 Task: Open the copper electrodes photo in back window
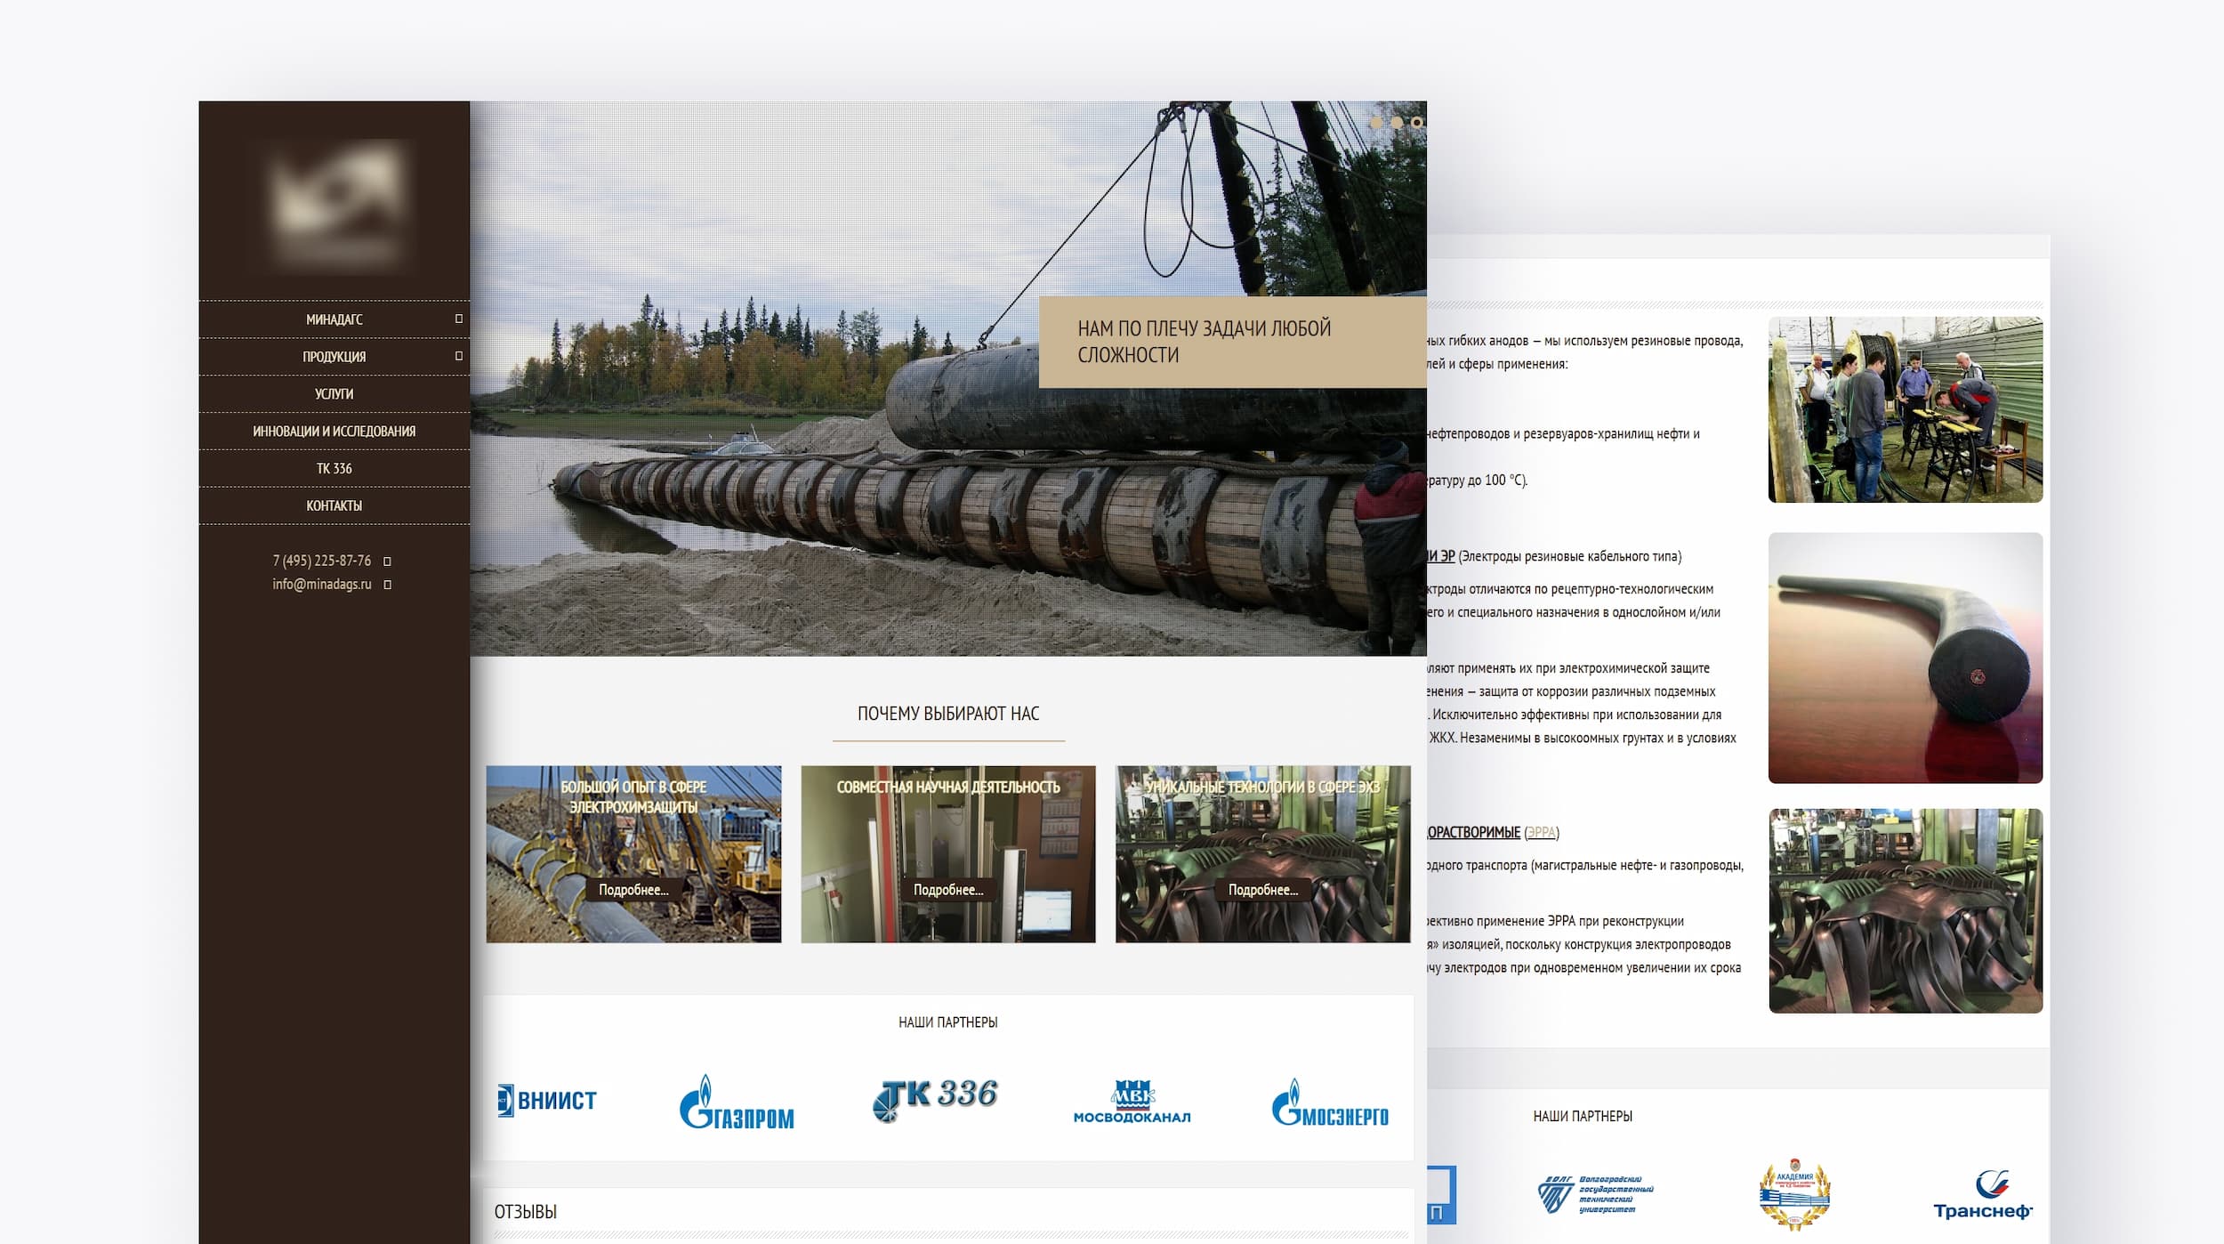pos(1906,910)
